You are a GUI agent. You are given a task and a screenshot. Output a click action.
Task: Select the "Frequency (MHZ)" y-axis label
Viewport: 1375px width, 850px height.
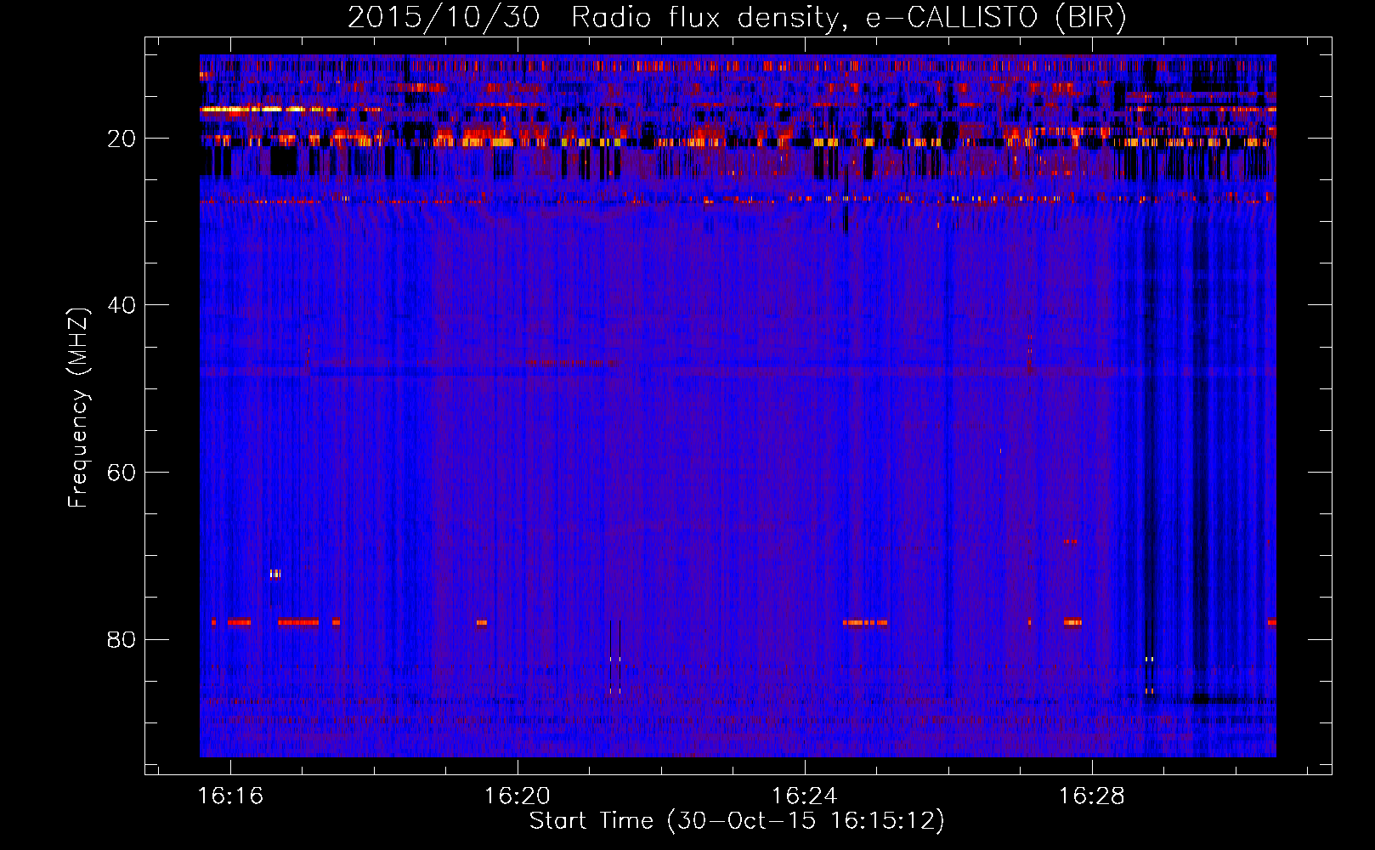[78, 408]
